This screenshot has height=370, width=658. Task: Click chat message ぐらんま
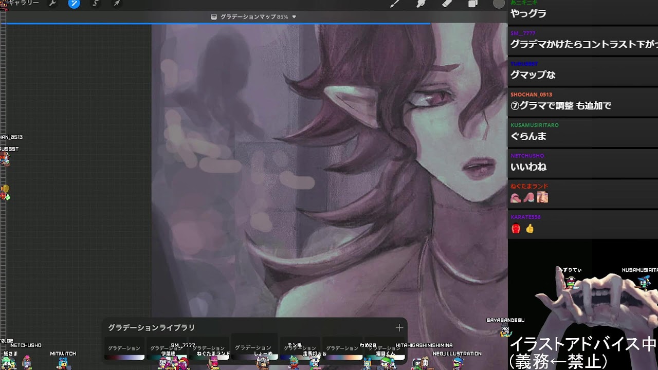click(x=528, y=136)
